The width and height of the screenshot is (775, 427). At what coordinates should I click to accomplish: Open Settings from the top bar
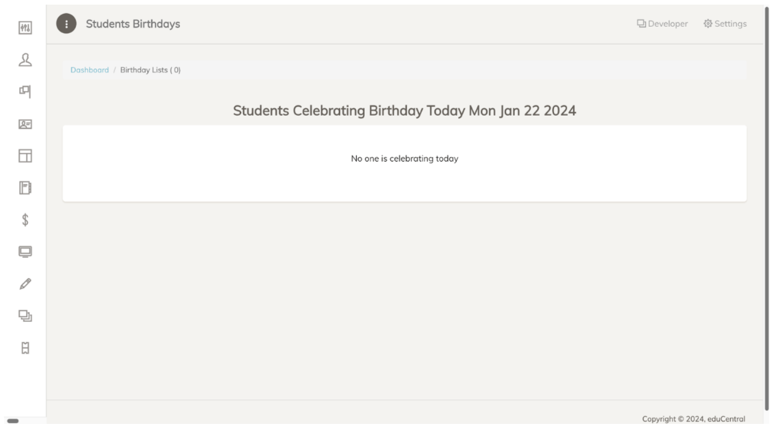[x=730, y=24]
